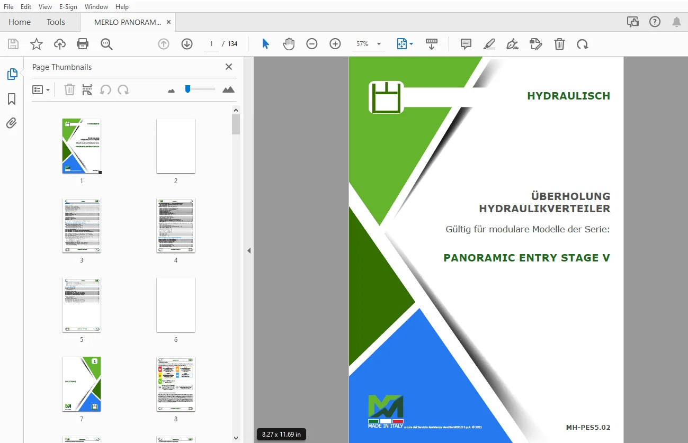Open the Bookmarks sidebar panel

[x=12, y=99]
